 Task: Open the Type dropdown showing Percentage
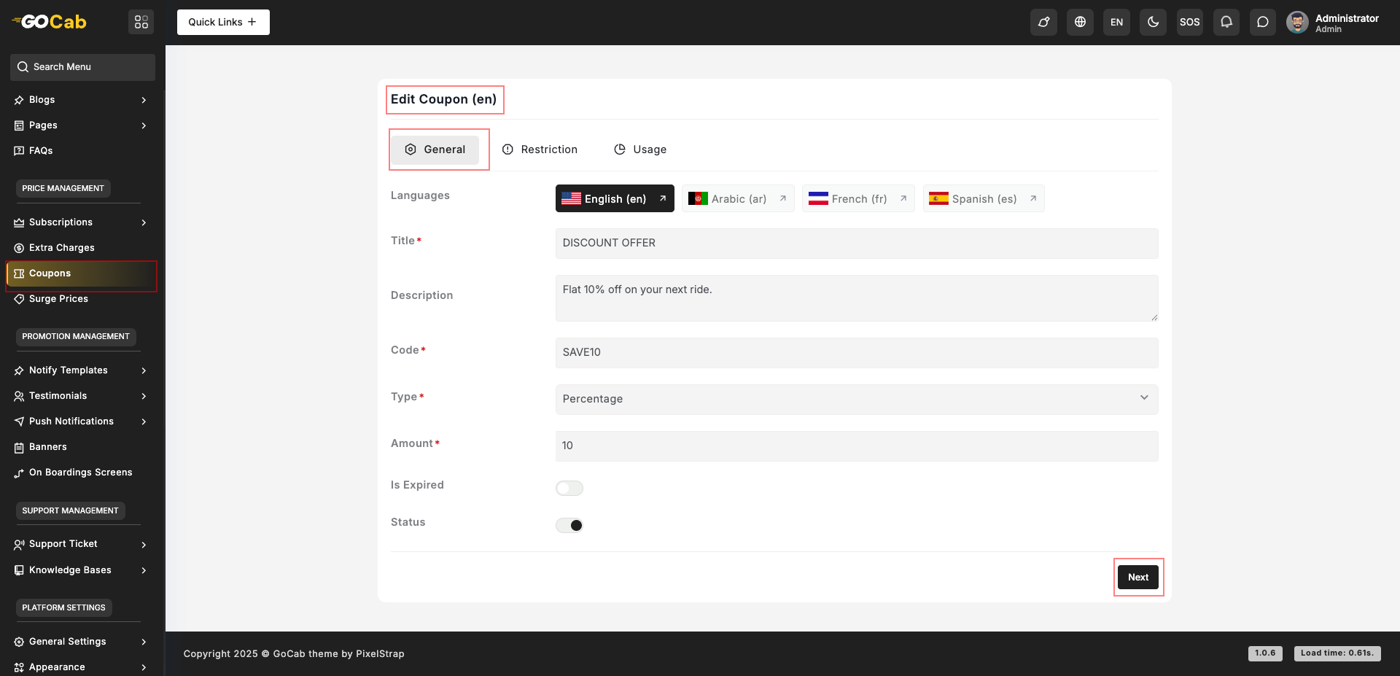(x=856, y=399)
